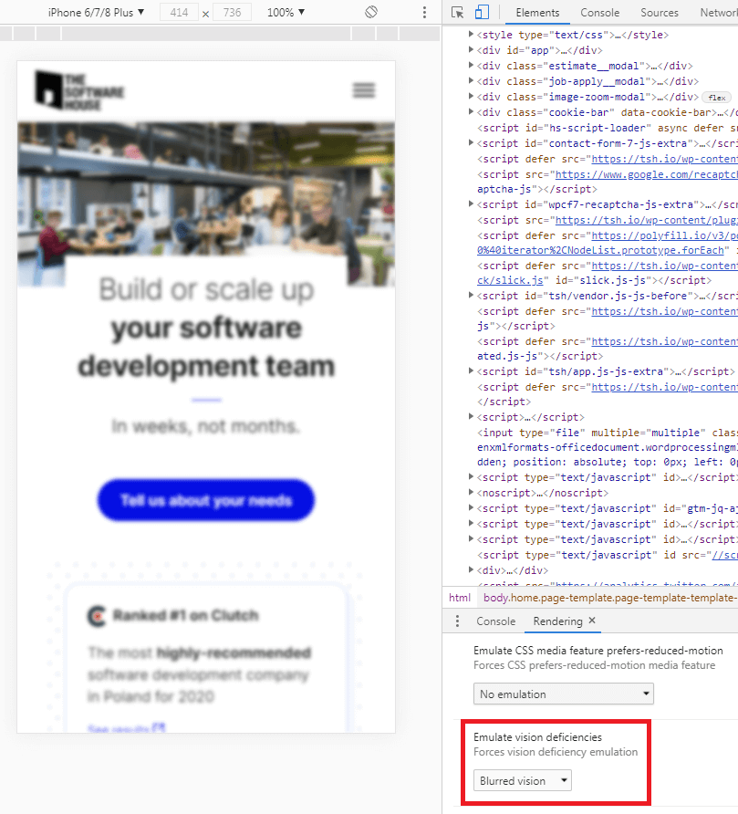
Task: Click the 'Ranked #1 on Clutch' heading
Action: pyautogui.click(x=185, y=615)
